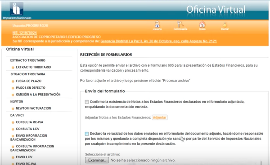
Task: Open PAGOS EN DEFECTO menu item
Action: [31, 87]
